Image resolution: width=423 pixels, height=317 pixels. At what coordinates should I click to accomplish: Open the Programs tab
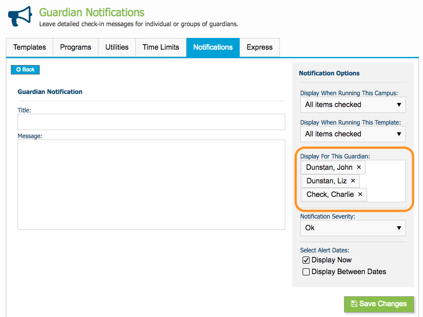pos(75,47)
